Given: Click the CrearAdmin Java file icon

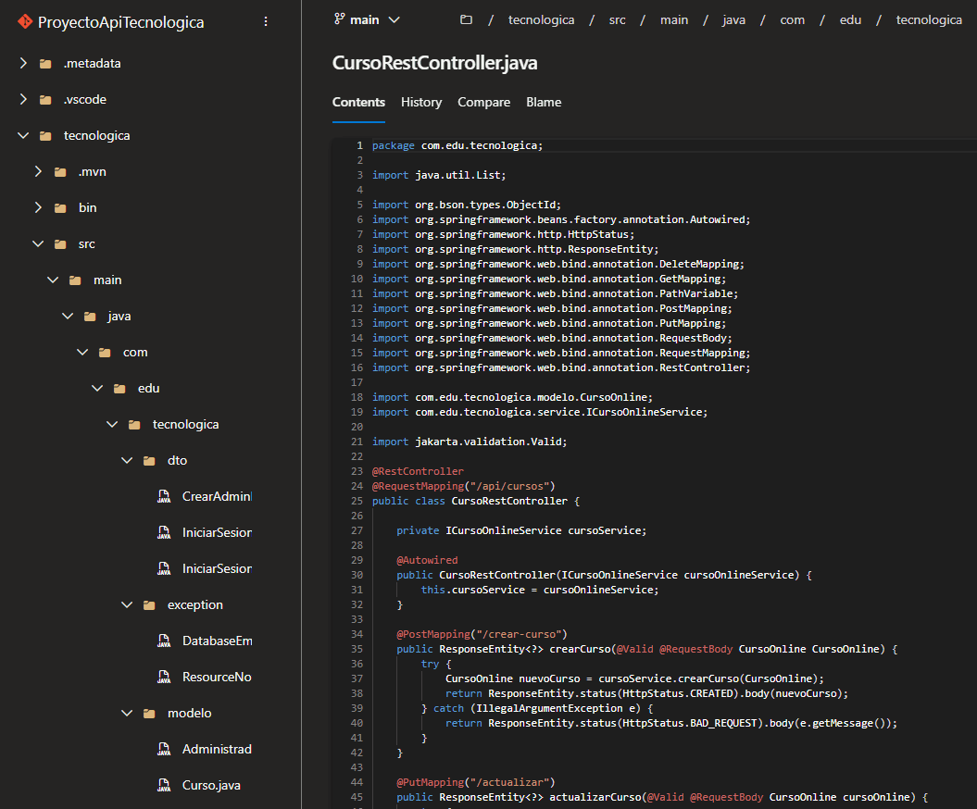Looking at the screenshot, I should 164,496.
